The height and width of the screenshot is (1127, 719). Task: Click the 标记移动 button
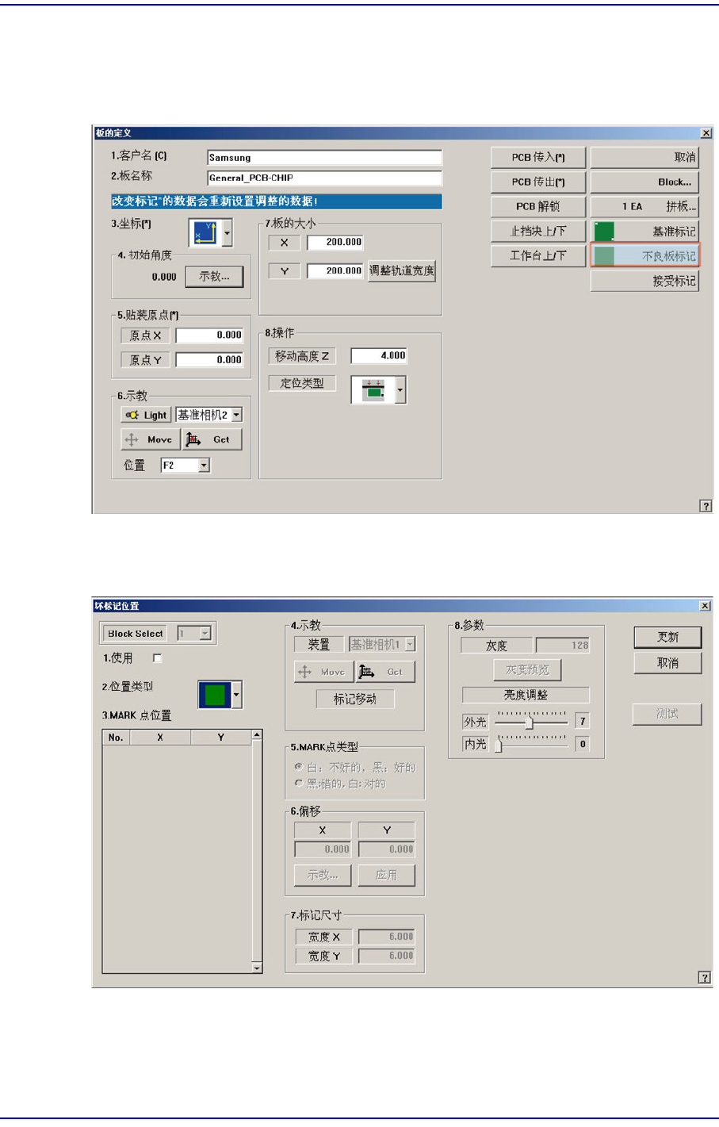354,699
